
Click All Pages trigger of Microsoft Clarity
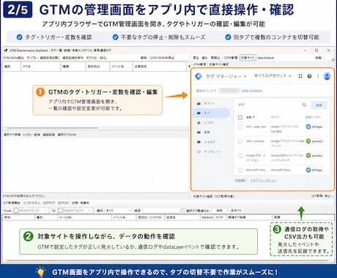click(314, 170)
